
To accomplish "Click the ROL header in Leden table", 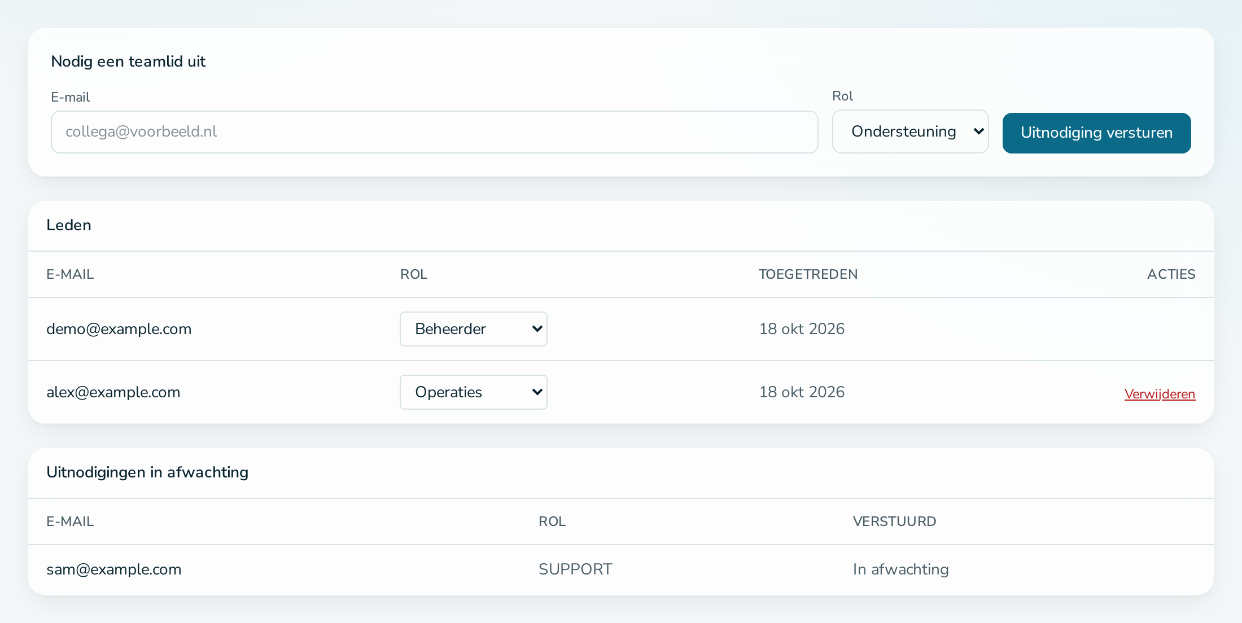I will tap(414, 274).
